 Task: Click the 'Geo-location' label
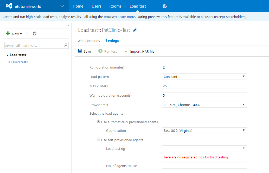[x=116, y=131]
